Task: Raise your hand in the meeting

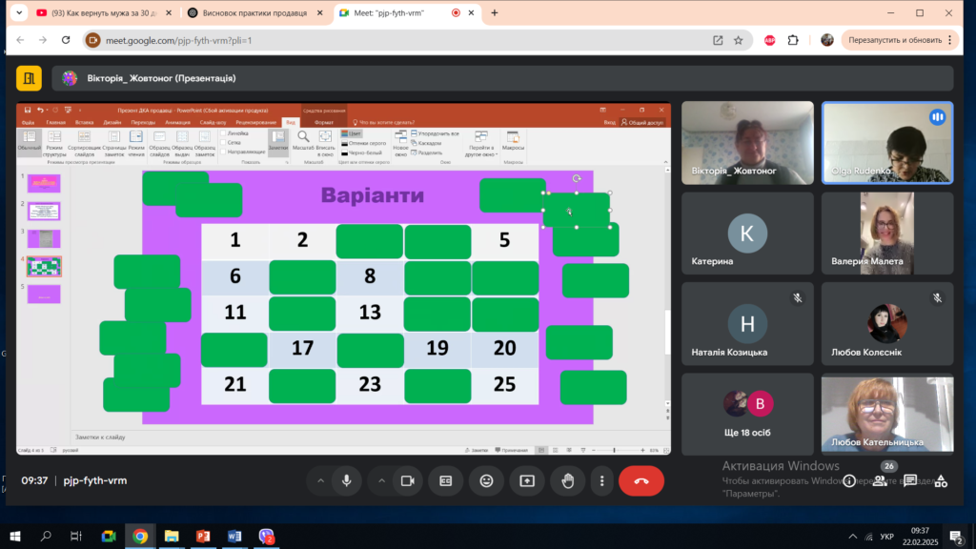Action: tap(568, 481)
